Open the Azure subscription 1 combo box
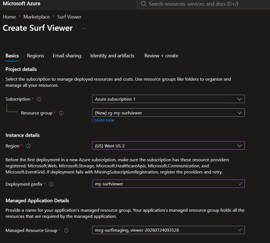 tap(168, 99)
